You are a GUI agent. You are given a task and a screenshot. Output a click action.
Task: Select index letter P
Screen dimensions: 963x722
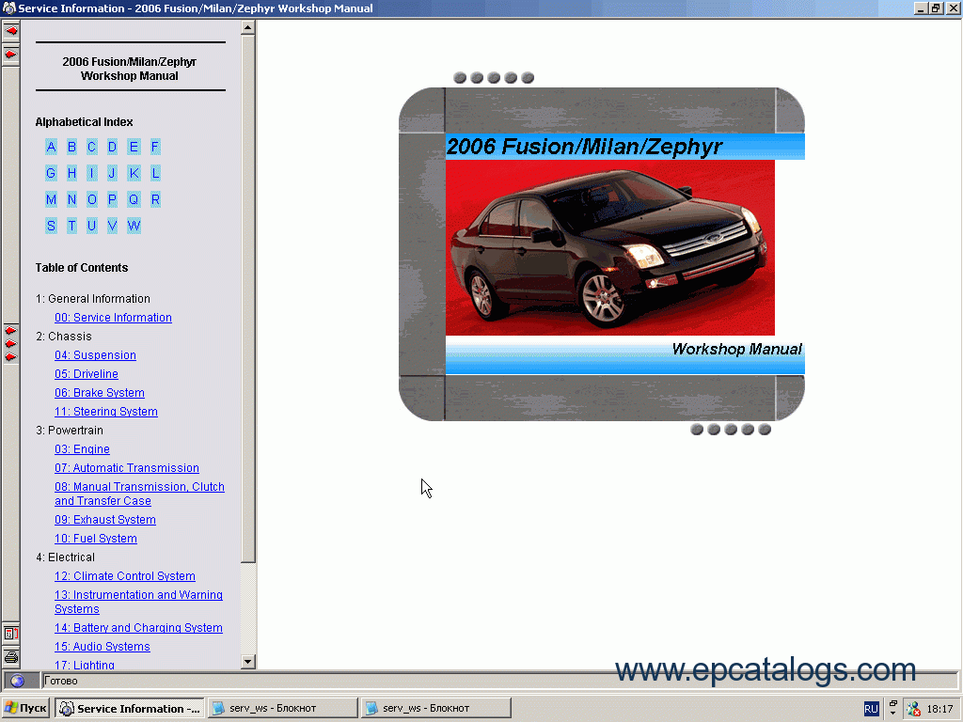tap(113, 199)
